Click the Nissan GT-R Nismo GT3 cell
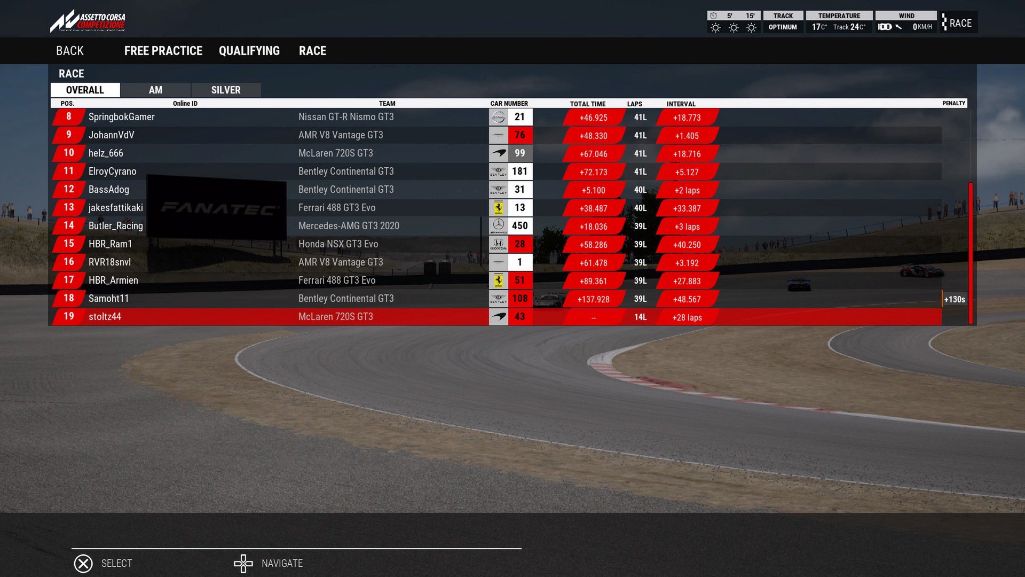 (346, 117)
